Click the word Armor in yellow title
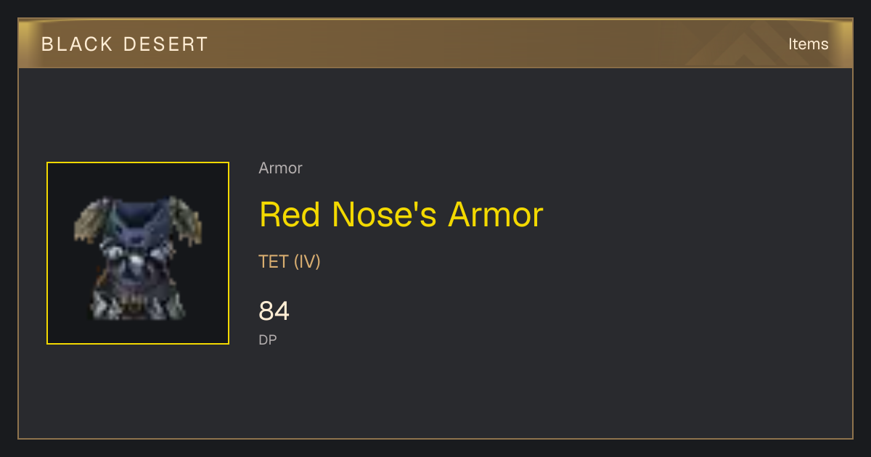Image resolution: width=871 pixels, height=457 pixels. click(496, 215)
